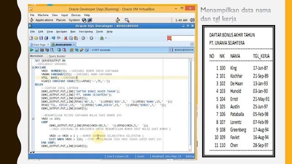Click '0.007 seconds' execution time text

(x=101, y=50)
